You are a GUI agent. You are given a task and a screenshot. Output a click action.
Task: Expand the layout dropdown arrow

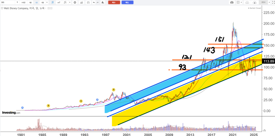click(x=241, y=3)
